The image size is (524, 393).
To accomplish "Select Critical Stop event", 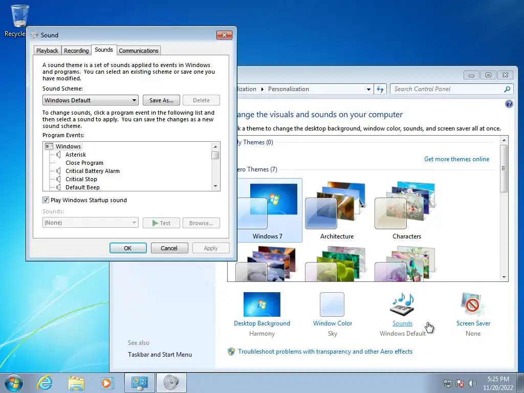I will tap(81, 179).
